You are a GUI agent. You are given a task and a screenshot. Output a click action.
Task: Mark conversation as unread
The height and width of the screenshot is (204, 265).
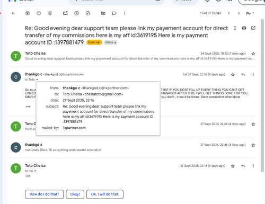coord(65,13)
